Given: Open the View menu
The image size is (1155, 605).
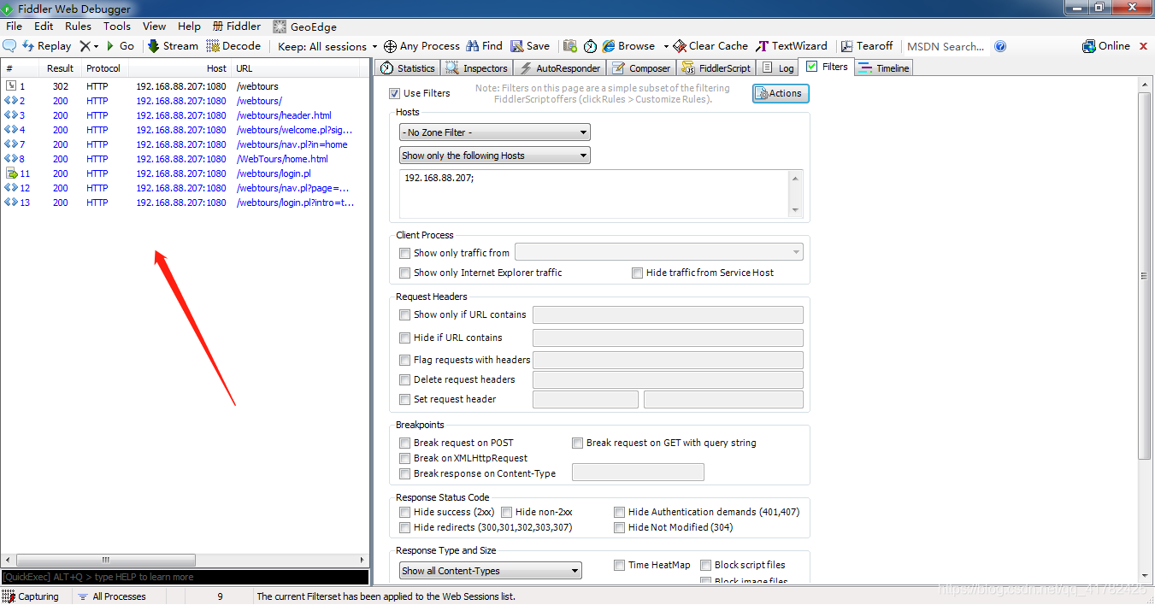Looking at the screenshot, I should click(x=155, y=26).
